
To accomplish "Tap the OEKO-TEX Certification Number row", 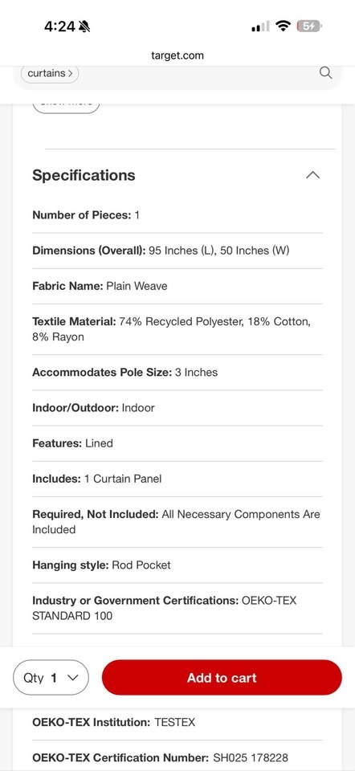I will pos(177,757).
